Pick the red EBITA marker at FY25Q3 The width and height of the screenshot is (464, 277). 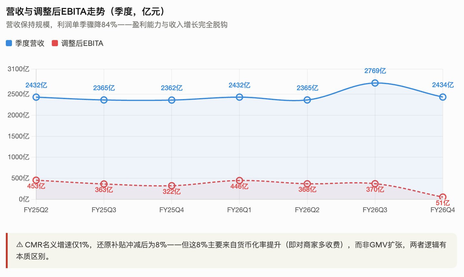tap(104, 184)
